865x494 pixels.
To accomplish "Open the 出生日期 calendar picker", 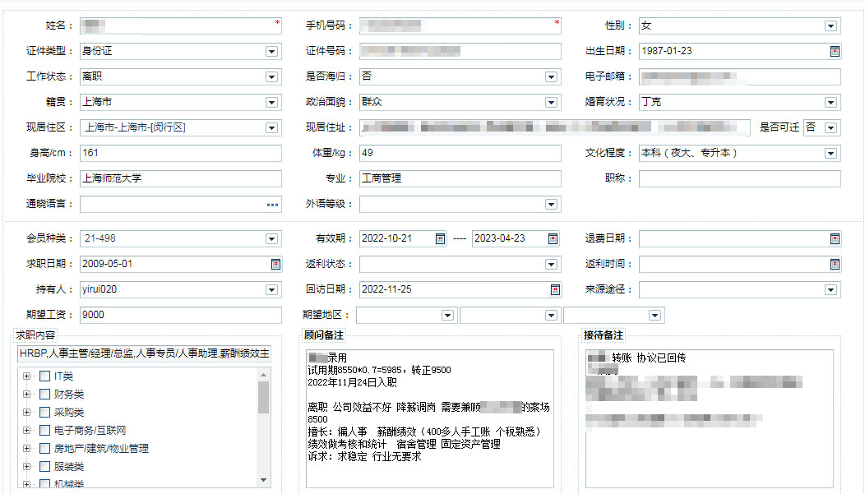I will 835,51.
